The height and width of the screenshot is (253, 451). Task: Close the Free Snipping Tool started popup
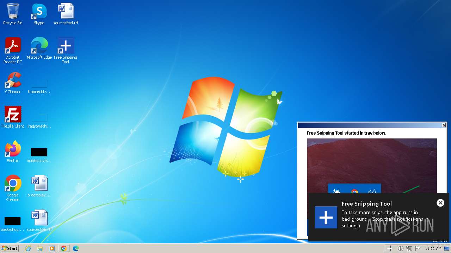[x=444, y=125]
